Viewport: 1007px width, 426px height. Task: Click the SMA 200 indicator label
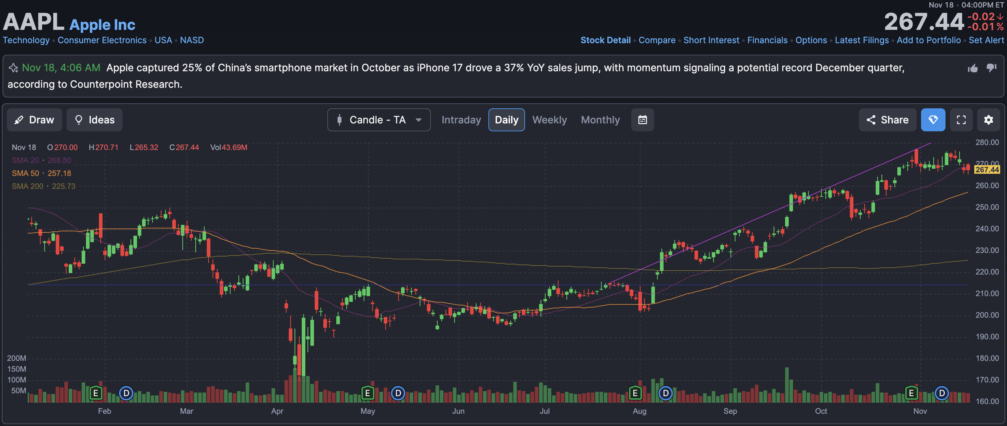tap(27, 186)
